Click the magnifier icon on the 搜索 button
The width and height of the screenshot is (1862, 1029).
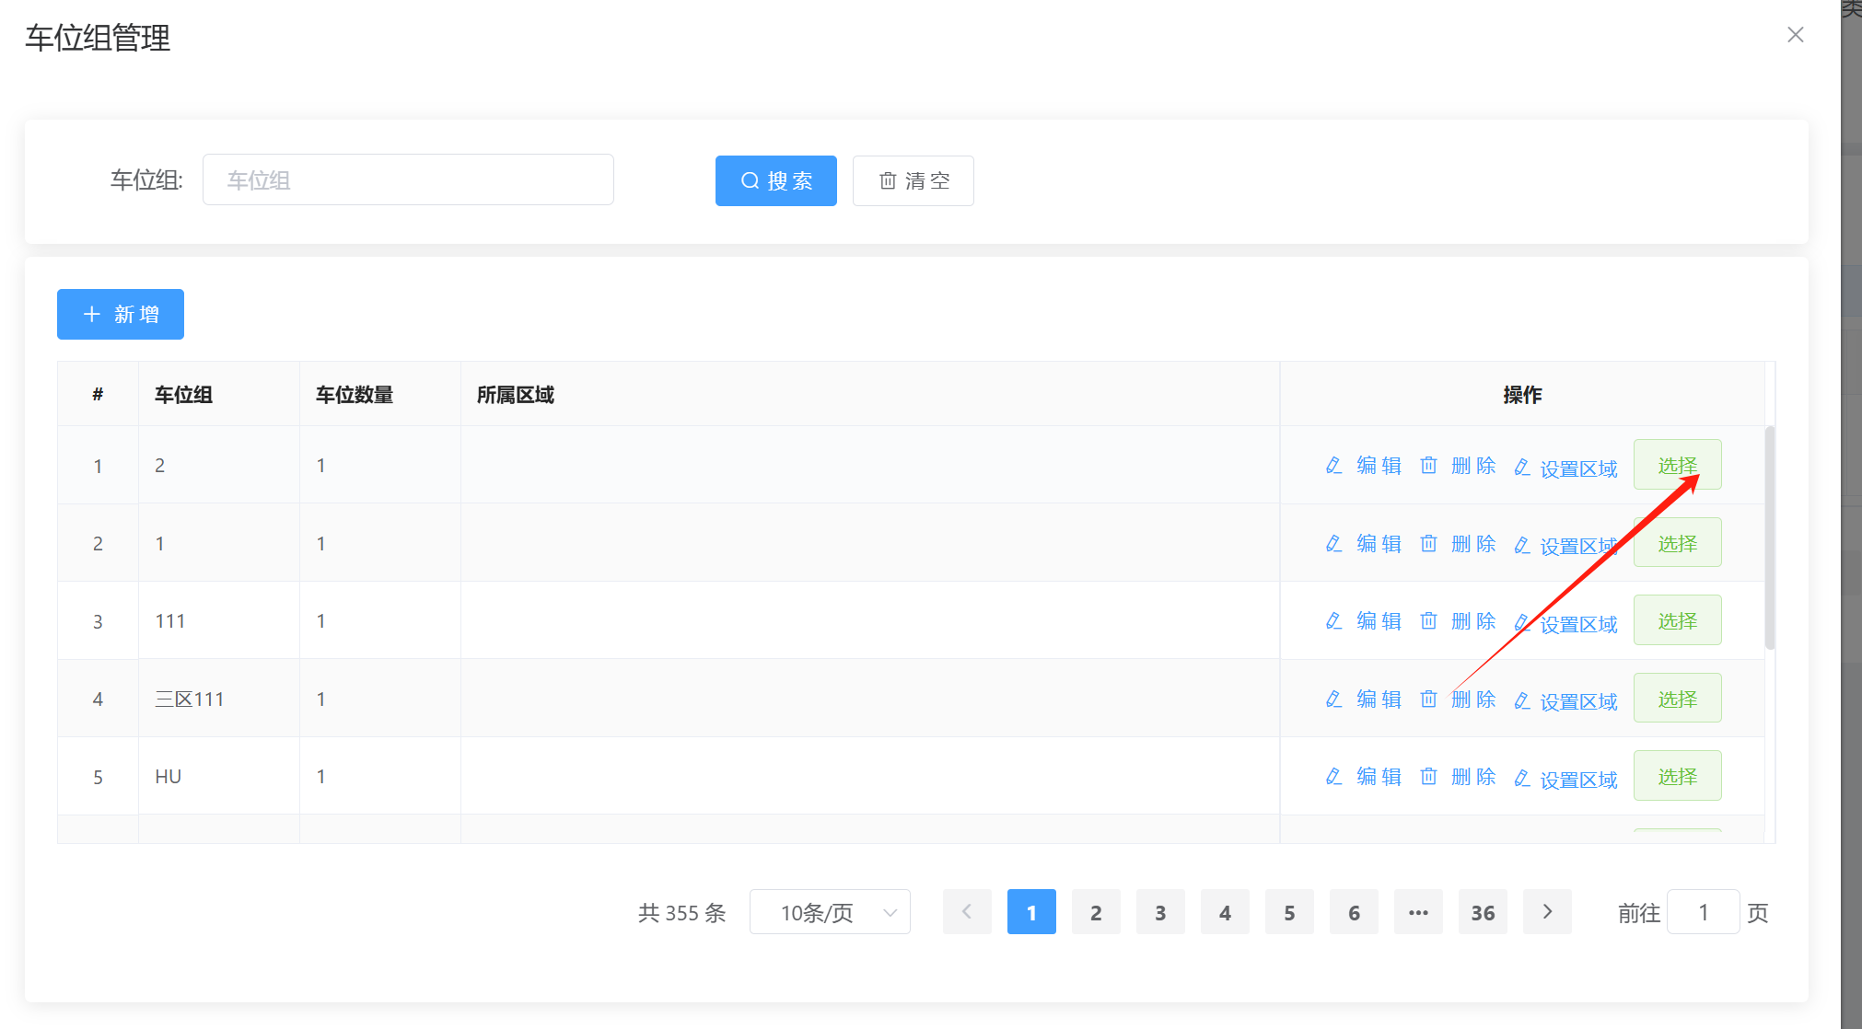(x=750, y=180)
